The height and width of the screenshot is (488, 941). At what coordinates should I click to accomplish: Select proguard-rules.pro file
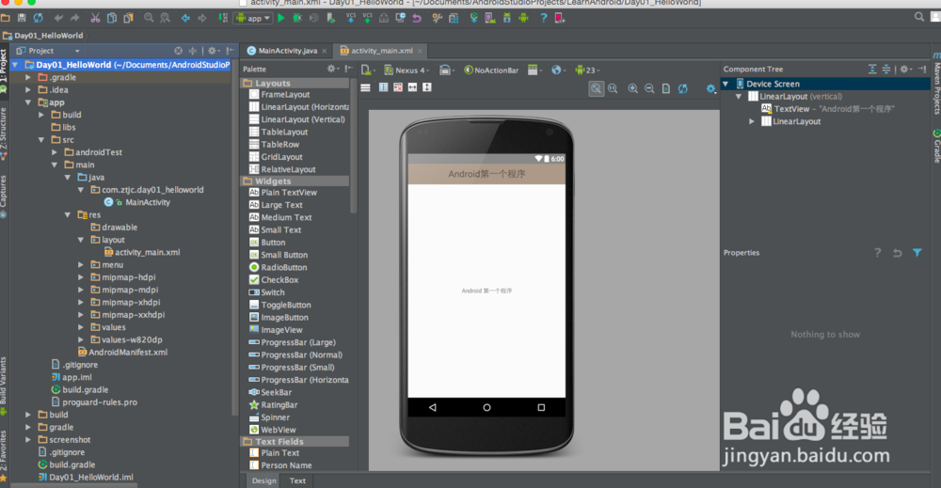100,402
